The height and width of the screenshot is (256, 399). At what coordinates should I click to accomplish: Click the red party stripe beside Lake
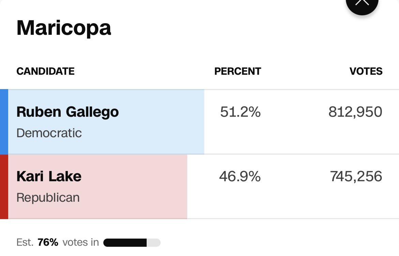coord(4,186)
